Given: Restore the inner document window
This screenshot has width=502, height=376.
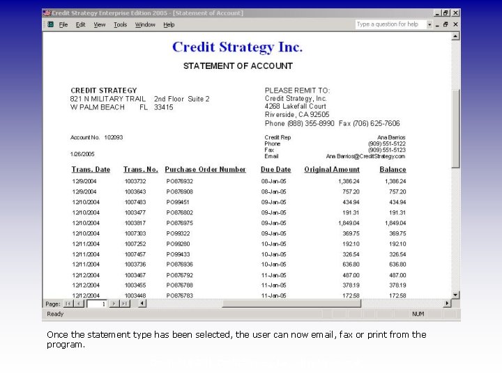Looking at the screenshot, I should click(446, 24).
